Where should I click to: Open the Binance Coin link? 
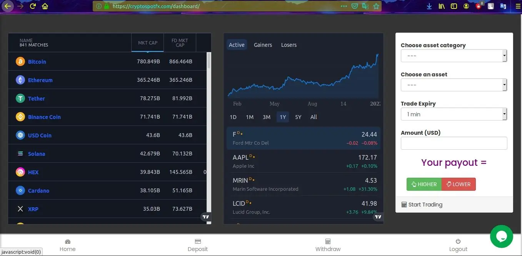click(x=44, y=117)
